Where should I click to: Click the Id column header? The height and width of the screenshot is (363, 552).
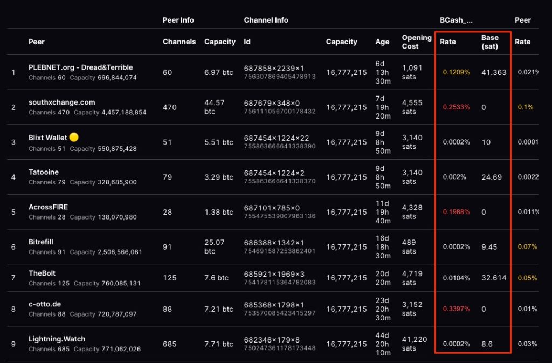coord(247,42)
